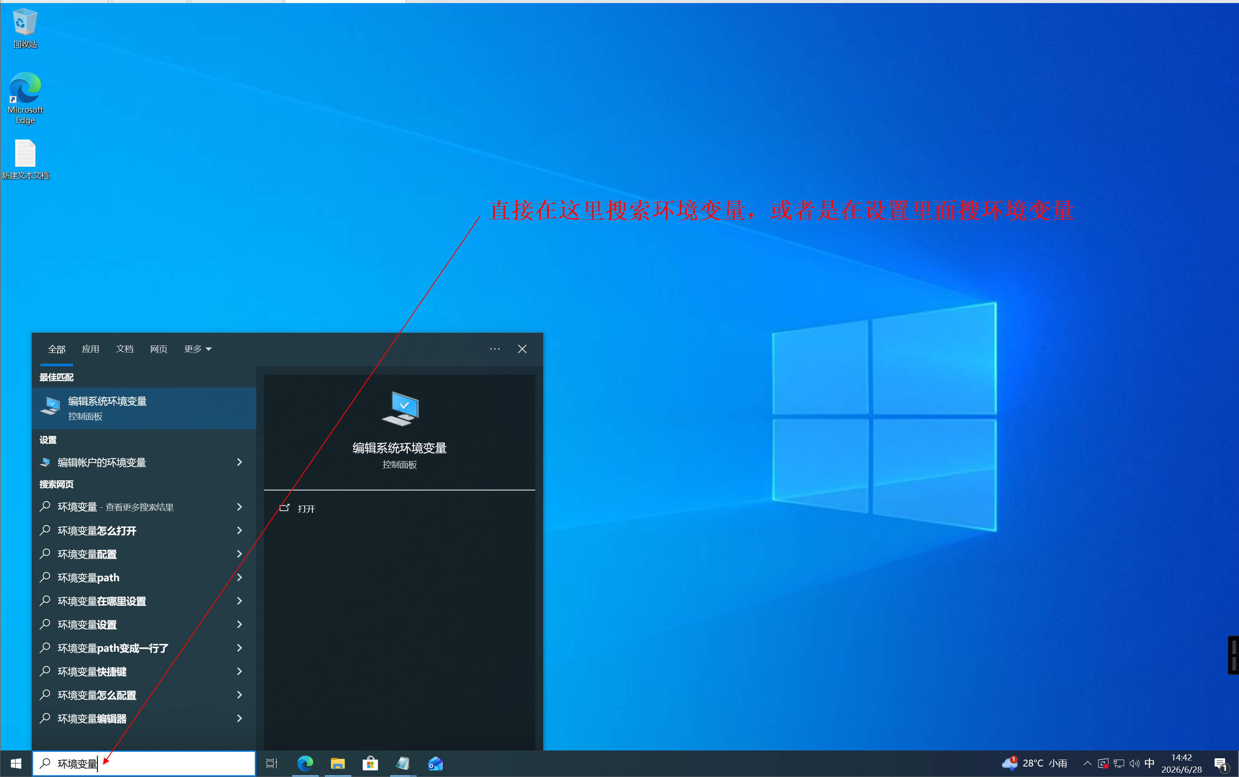This screenshot has width=1239, height=777.
Task: Expand arrow next to 环境变量在哪里设置
Action: (x=239, y=601)
